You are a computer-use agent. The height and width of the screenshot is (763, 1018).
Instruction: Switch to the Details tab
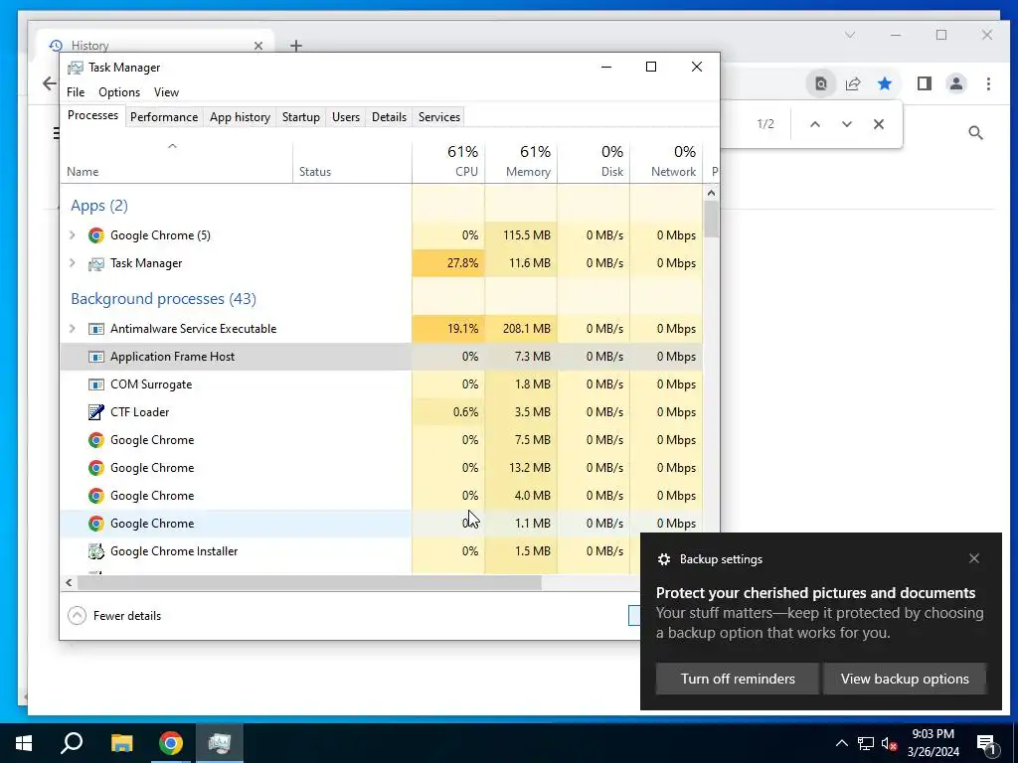tap(389, 117)
